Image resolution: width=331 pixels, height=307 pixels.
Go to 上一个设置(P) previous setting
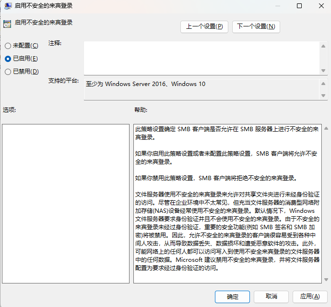point(204,26)
